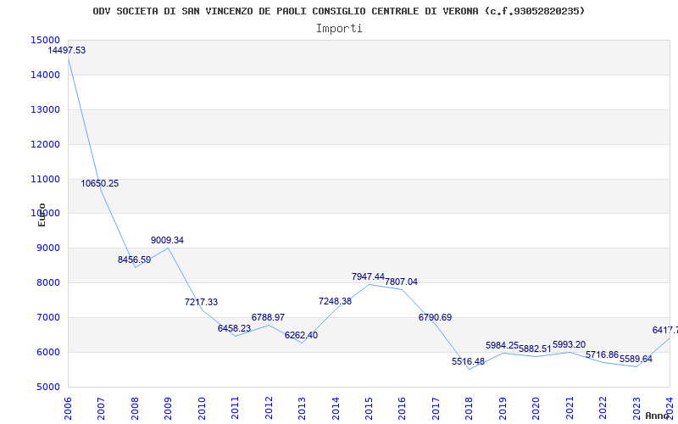Click the 15000 y-axis tick label
The image size is (678, 424).
point(45,40)
